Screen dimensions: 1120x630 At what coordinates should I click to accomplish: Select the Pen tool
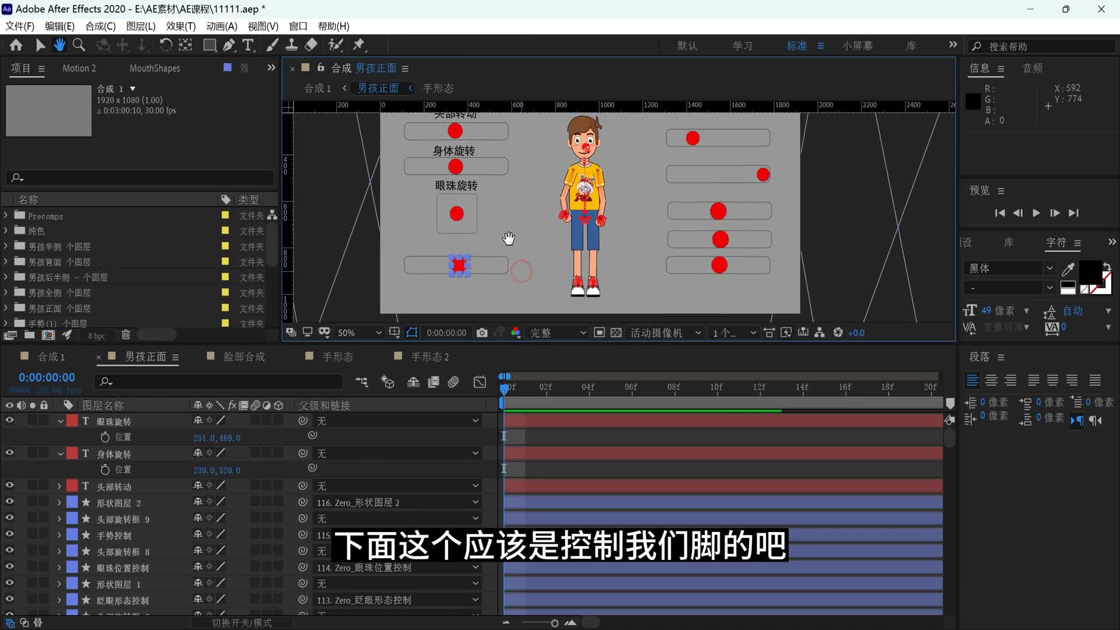pyautogui.click(x=229, y=45)
